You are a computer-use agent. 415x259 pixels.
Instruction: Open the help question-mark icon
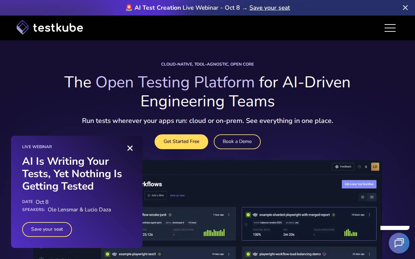(x=359, y=167)
